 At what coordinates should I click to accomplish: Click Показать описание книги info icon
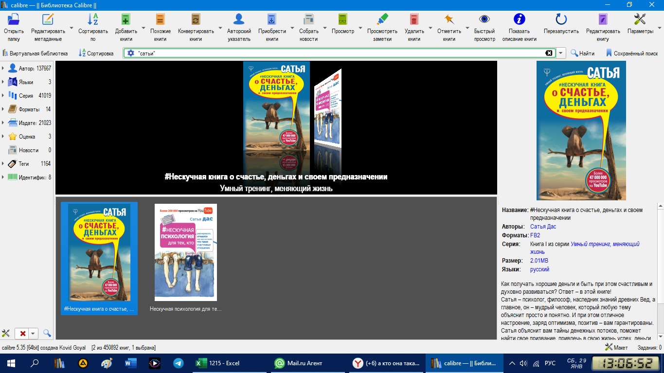tap(520, 19)
